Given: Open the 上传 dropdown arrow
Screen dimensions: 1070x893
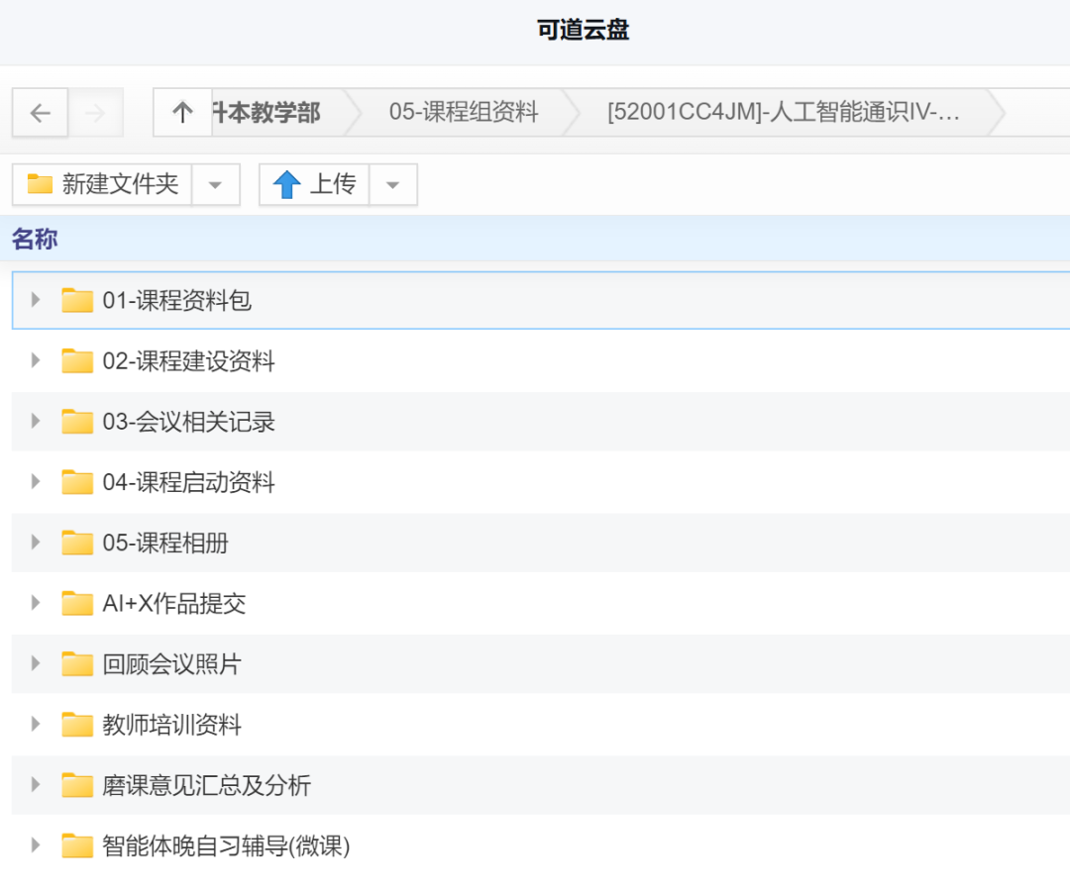Looking at the screenshot, I should [x=393, y=185].
